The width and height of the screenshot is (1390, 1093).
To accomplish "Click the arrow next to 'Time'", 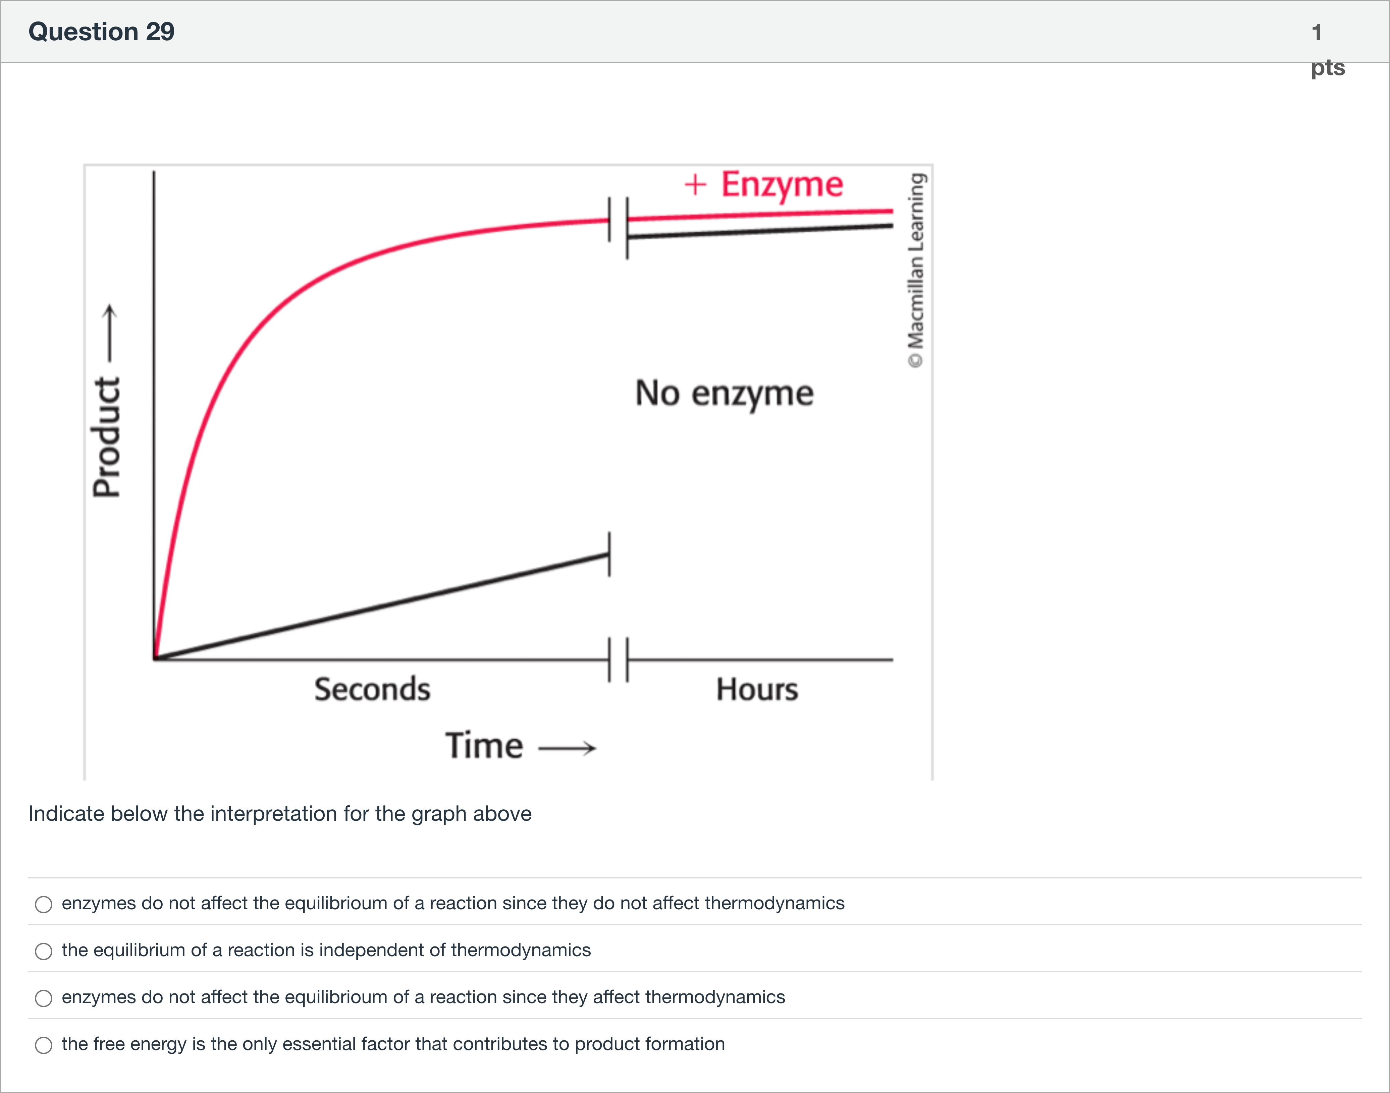I will coord(567,747).
